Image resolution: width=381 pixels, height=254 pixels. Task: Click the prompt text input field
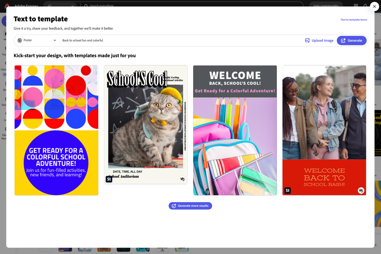coord(159,40)
